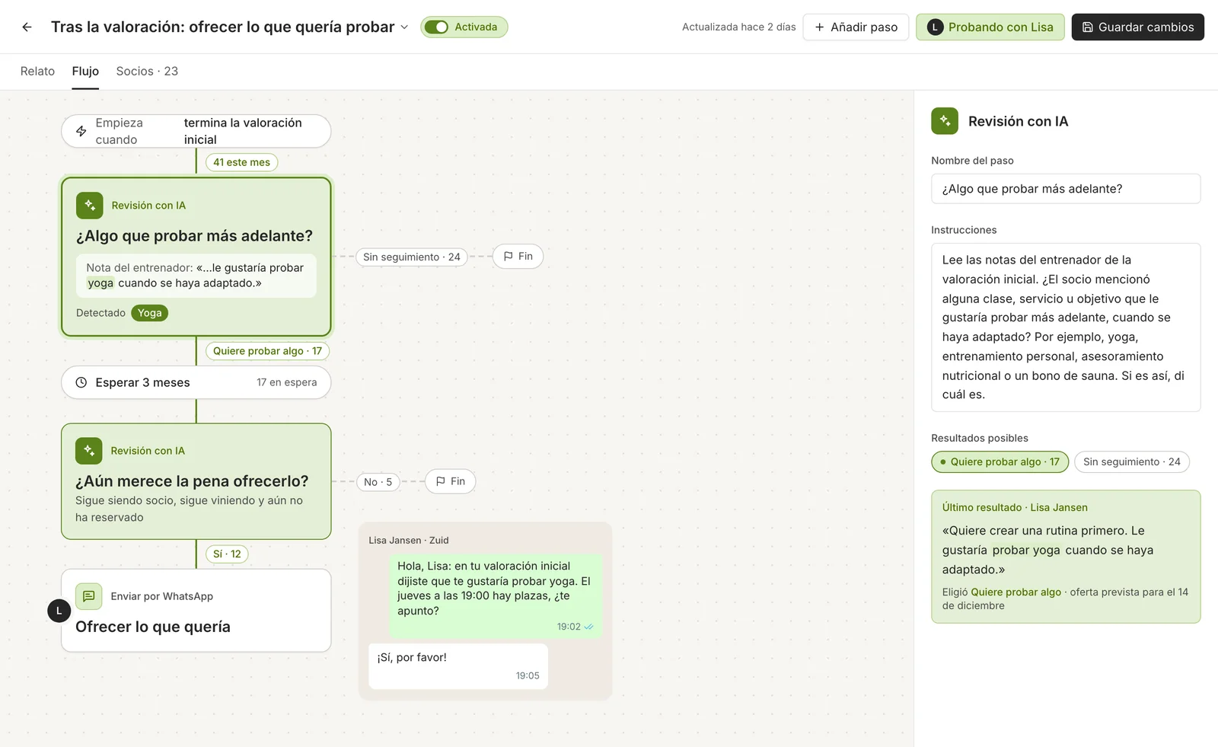Click the WhatsApp message icon in Enviar por WhatsApp
The height and width of the screenshot is (747, 1218).
coord(89,596)
